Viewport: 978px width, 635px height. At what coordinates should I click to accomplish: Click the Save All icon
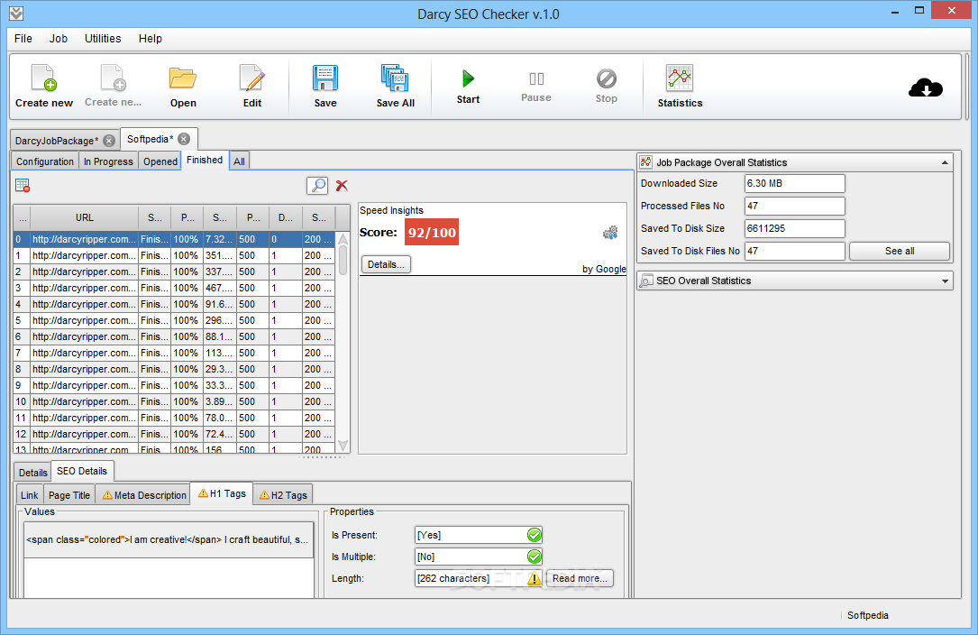coord(395,78)
